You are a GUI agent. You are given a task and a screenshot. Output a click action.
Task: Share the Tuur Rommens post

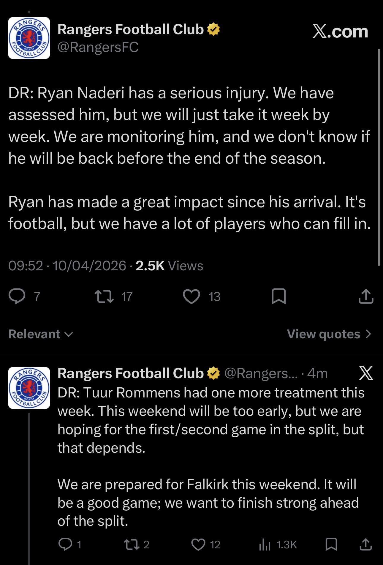click(x=366, y=544)
